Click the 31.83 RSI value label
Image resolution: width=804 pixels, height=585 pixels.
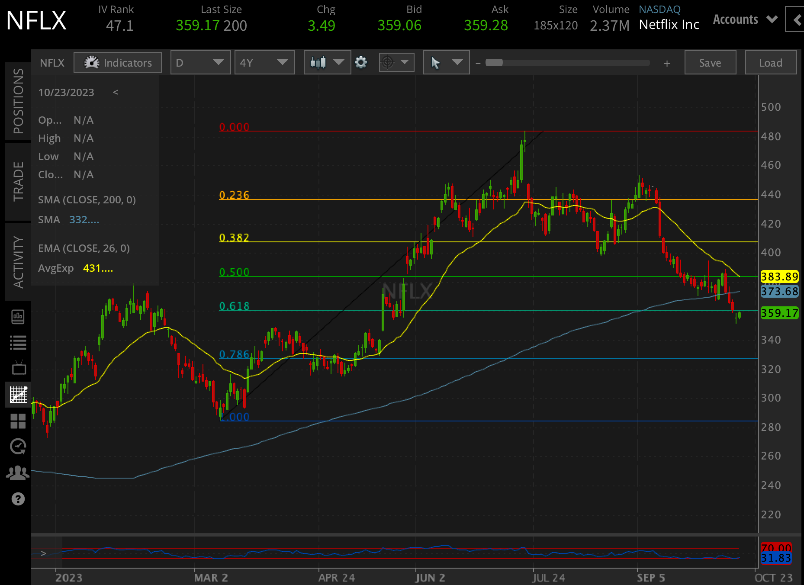776,558
